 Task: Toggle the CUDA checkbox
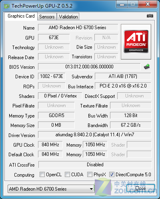pos(67,174)
